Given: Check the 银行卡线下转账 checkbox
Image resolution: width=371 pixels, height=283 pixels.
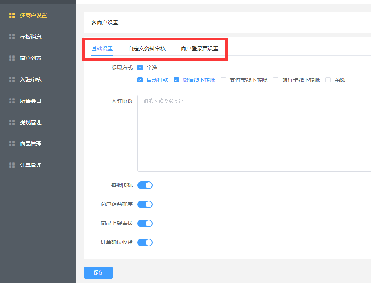Looking at the screenshot, I should click(276, 80).
